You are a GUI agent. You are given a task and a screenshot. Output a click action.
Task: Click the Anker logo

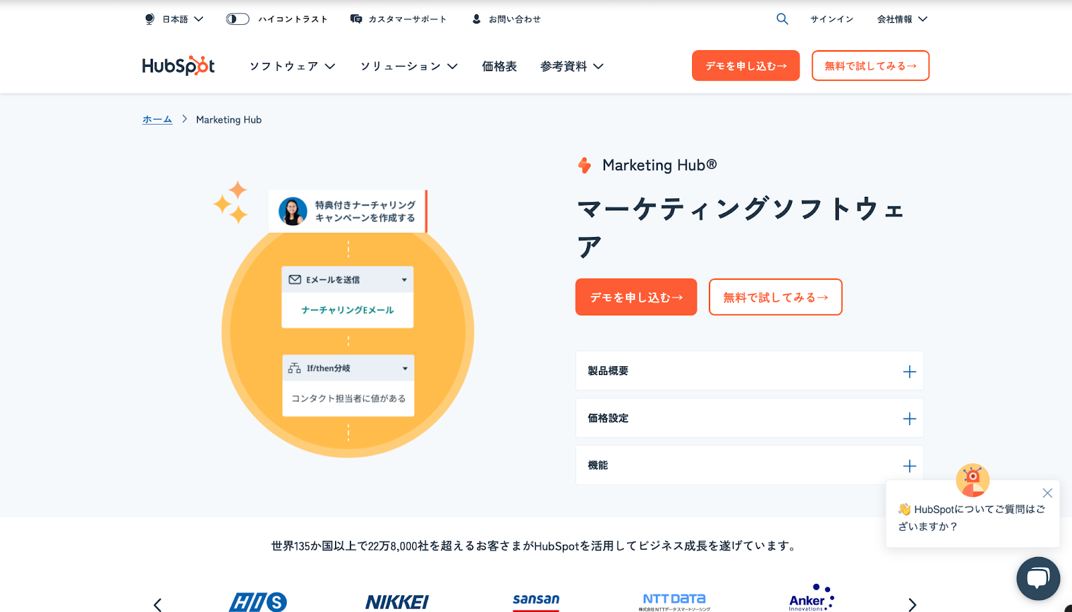tap(811, 598)
